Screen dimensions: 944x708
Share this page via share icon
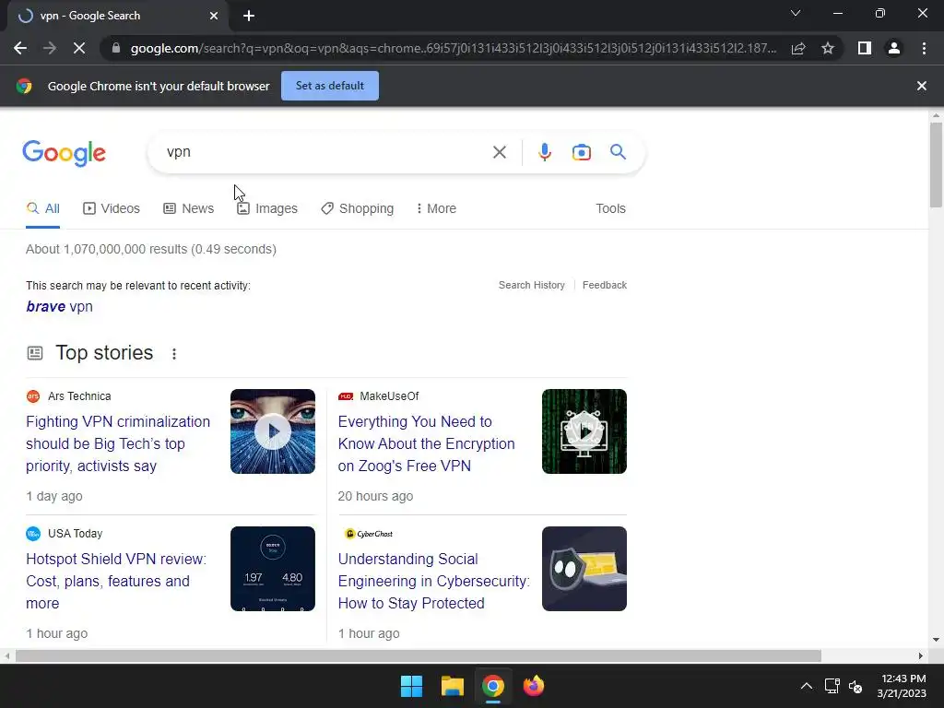pos(798,48)
